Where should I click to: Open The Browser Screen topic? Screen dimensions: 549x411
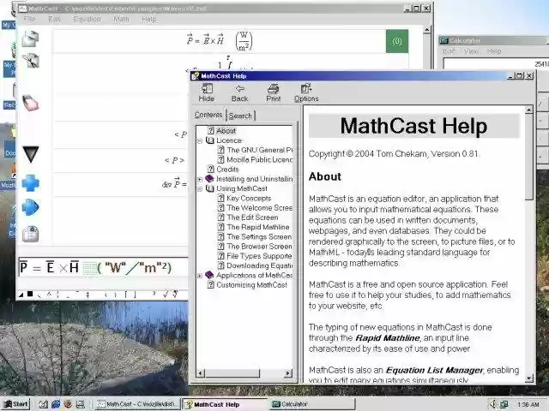click(x=259, y=247)
